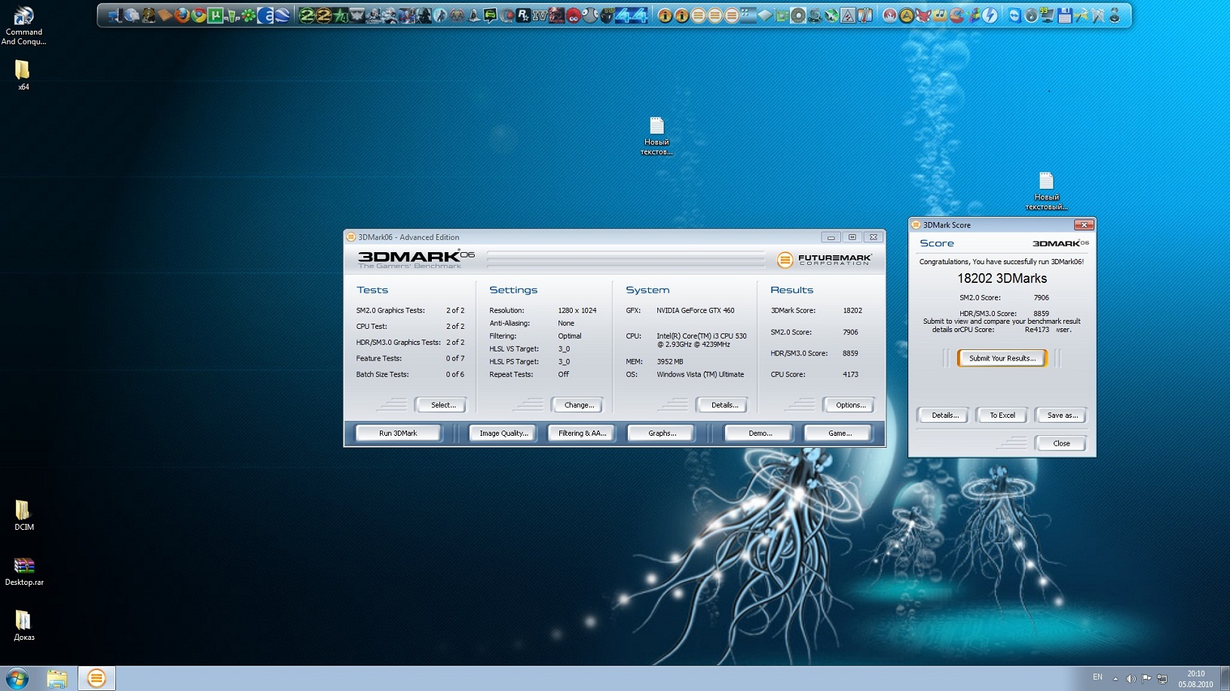Close the 3DMark Score window via red X
The image size is (1230, 691).
click(1083, 225)
